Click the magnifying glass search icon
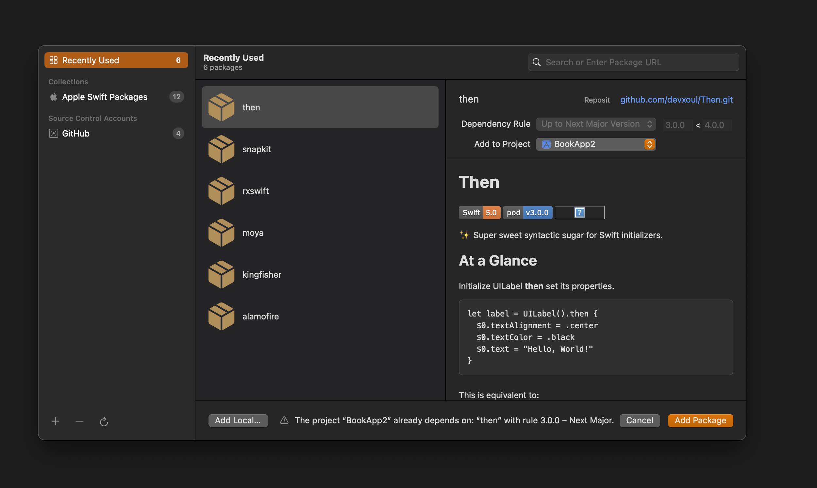817x488 pixels. tap(537, 62)
